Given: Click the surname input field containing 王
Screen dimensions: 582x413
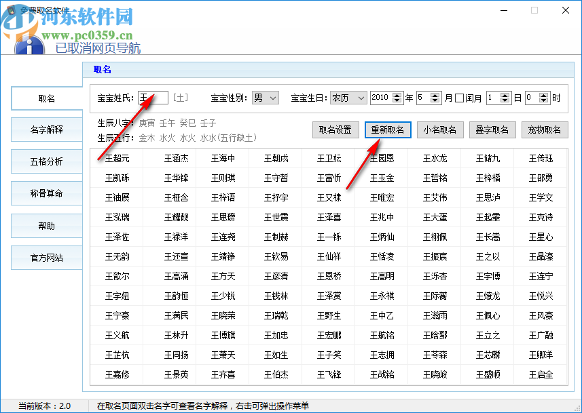Looking at the screenshot, I should coord(152,98).
